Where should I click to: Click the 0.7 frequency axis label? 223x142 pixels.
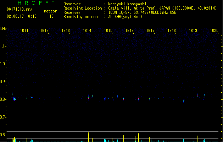click(3, 117)
